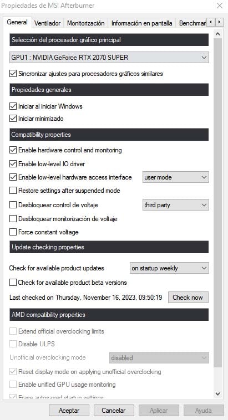
Task: Disable Iniciar al iniciar Windows checkbox
Action: (x=13, y=106)
